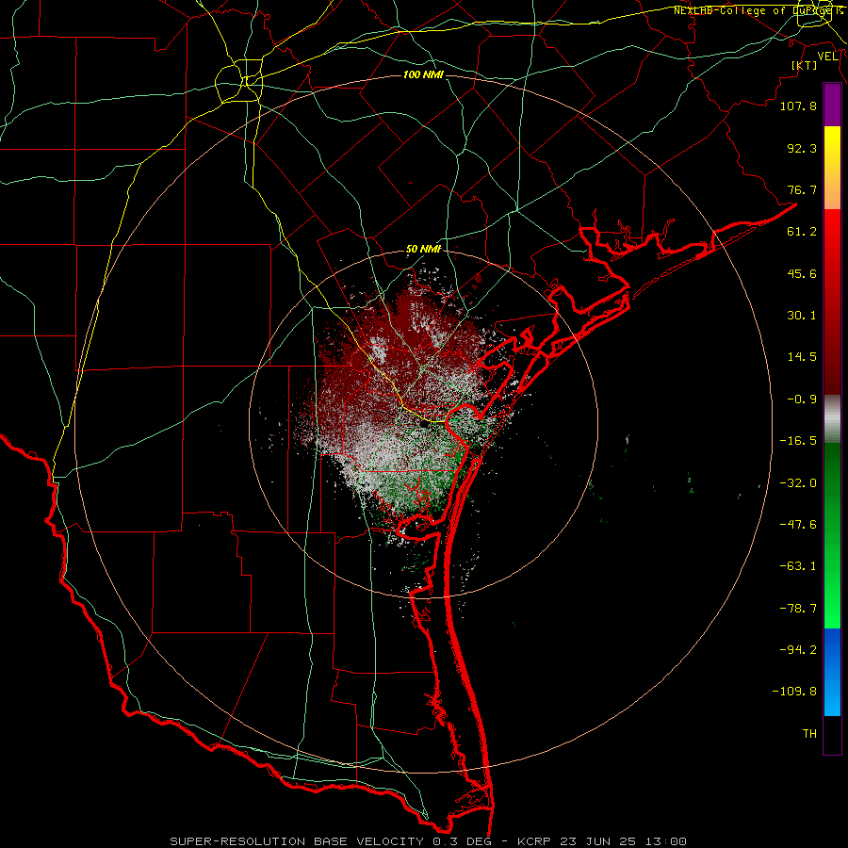Click the "[KT]" units label

(805, 65)
